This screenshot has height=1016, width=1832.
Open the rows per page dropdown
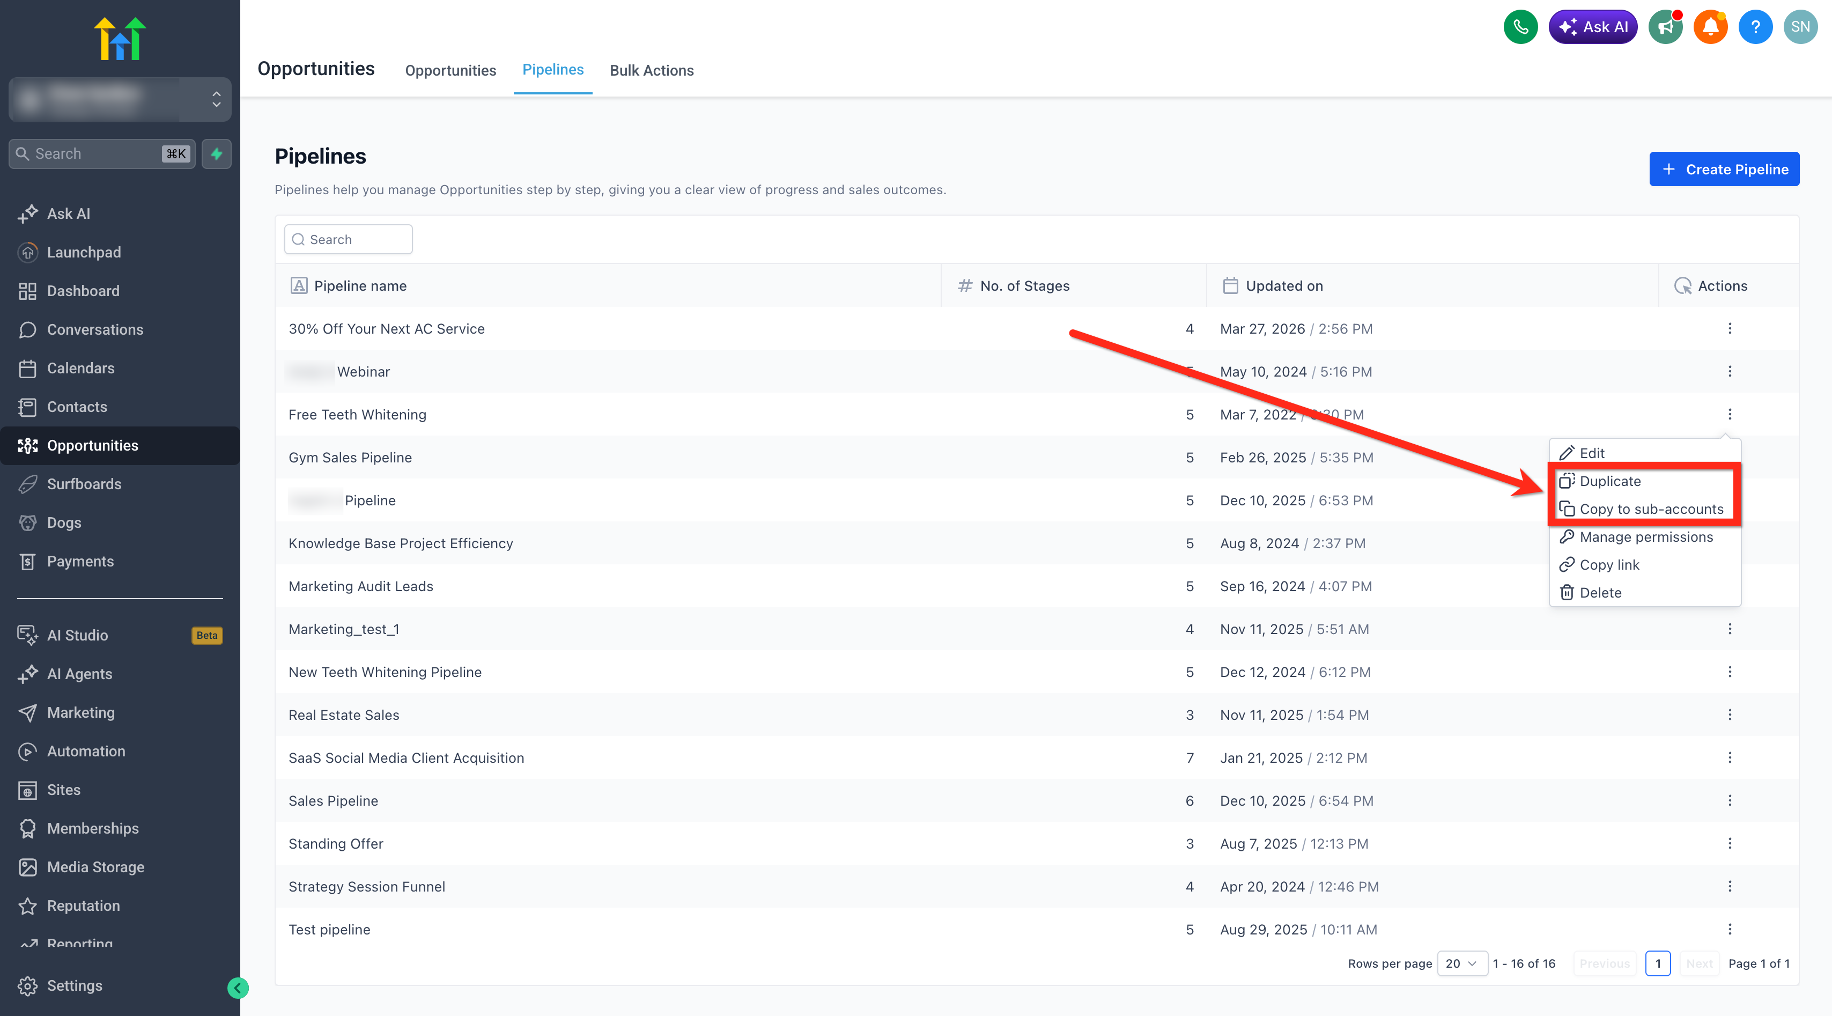(1461, 963)
